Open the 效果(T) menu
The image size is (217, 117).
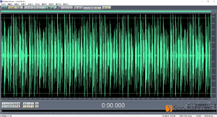24,4
